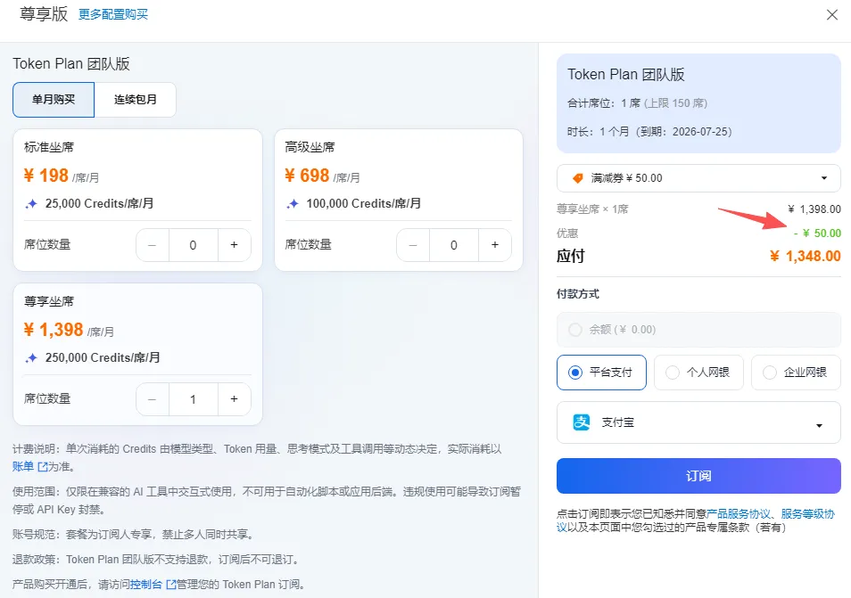Click the orange coupon tag icon
This screenshot has width=851, height=598.
click(x=578, y=178)
